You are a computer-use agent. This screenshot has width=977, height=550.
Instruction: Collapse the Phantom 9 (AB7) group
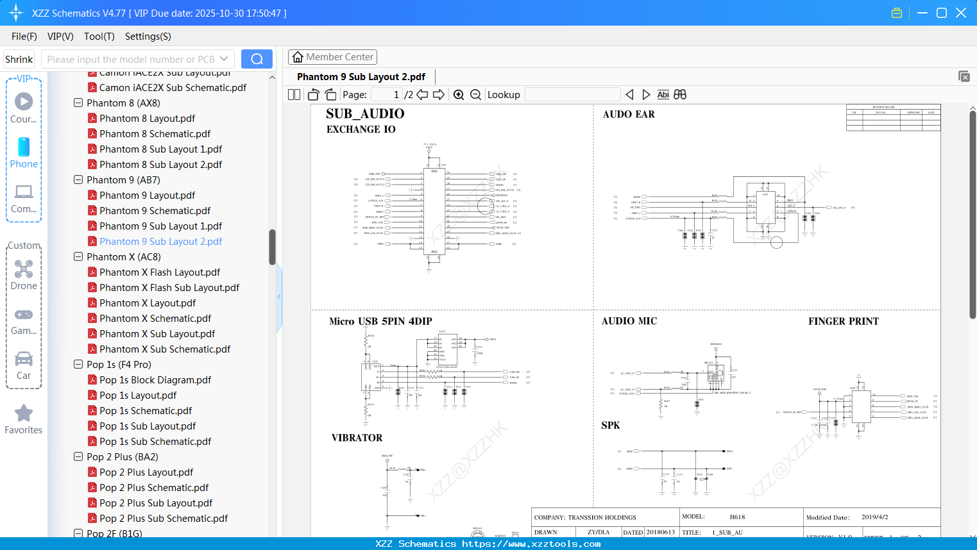78,179
